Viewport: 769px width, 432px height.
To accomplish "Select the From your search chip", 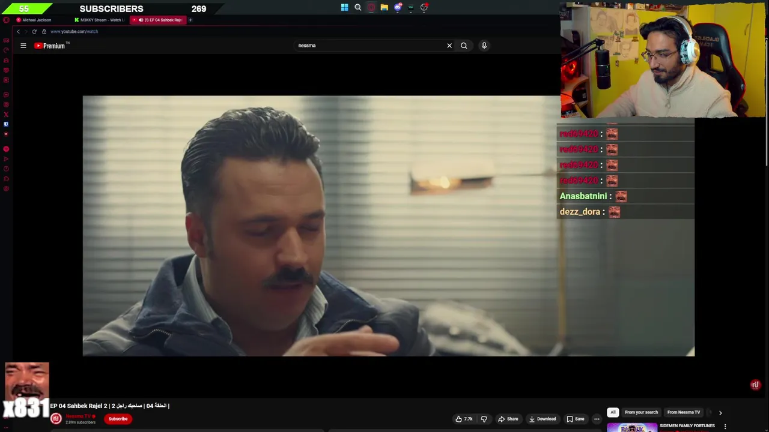I will (641, 412).
